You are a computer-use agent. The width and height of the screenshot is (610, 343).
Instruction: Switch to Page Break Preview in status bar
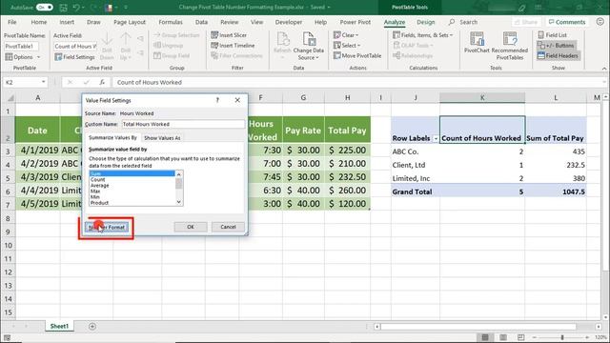[x=521, y=337]
